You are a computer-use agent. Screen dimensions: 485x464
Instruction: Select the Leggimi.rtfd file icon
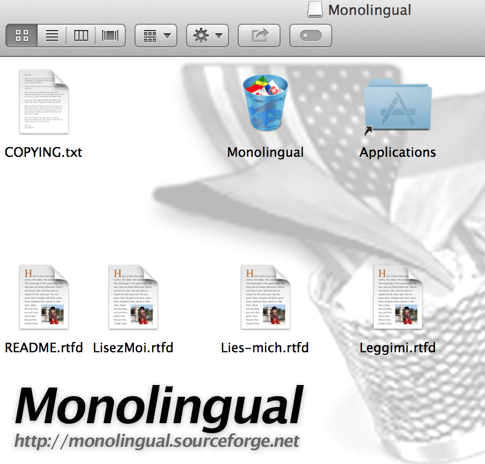[x=397, y=297]
